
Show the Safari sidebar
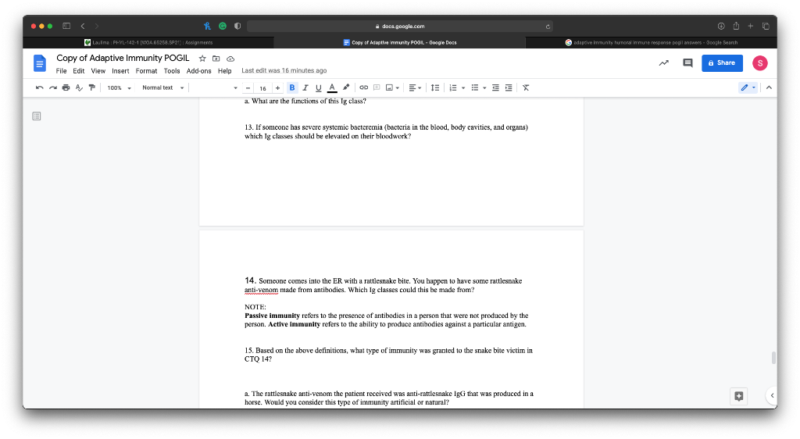coord(66,26)
